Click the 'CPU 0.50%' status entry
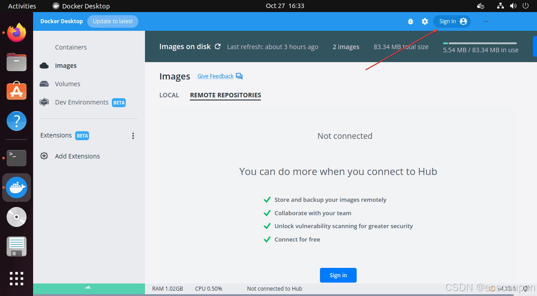537x296 pixels. pos(209,289)
